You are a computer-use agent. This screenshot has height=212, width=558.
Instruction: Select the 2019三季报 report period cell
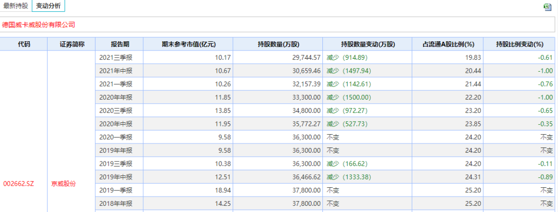pyautogui.click(x=120, y=164)
